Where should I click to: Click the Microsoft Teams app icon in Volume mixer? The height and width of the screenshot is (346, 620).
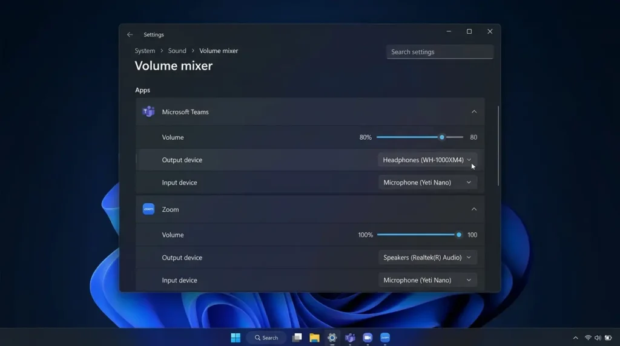tap(149, 112)
